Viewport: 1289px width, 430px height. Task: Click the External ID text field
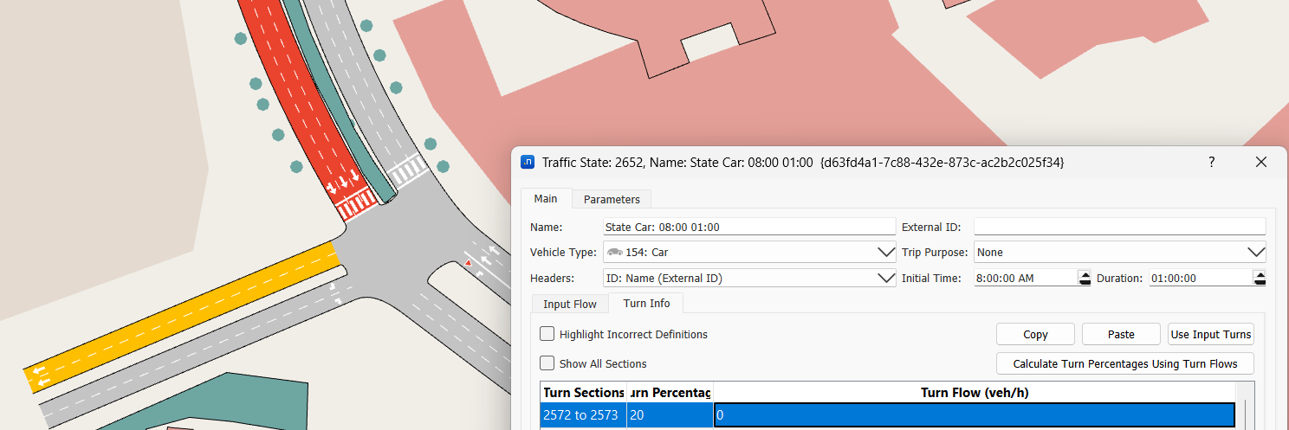[1119, 227]
